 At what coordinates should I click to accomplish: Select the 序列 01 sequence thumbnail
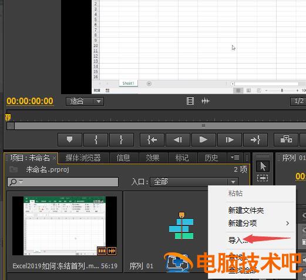181,226
